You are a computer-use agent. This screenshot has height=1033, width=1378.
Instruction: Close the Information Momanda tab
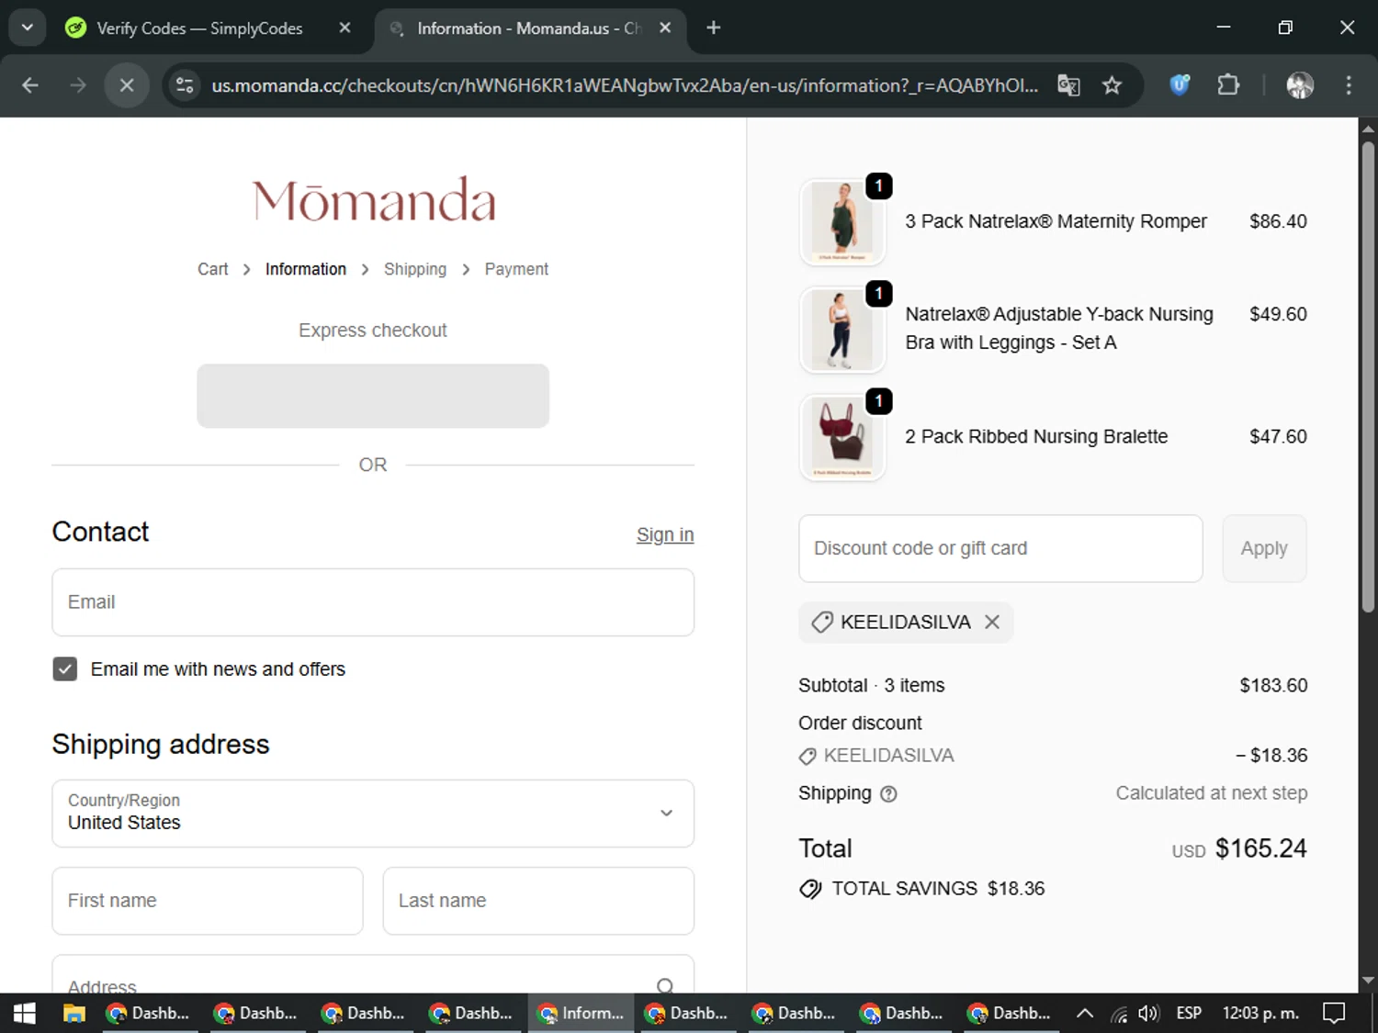point(665,28)
